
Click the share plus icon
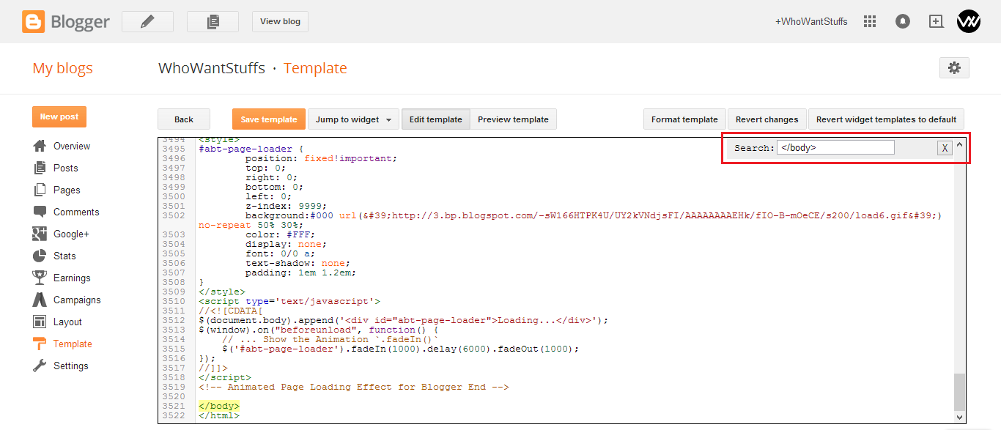click(936, 21)
